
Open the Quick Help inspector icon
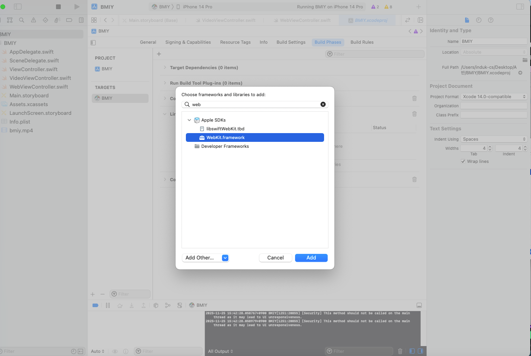tap(490, 20)
